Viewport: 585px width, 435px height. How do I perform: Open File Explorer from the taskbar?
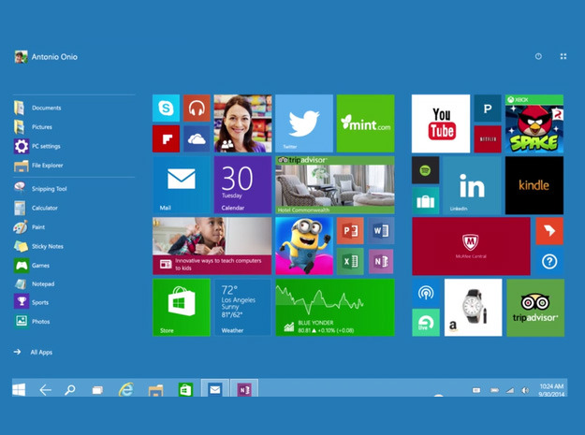pos(155,390)
